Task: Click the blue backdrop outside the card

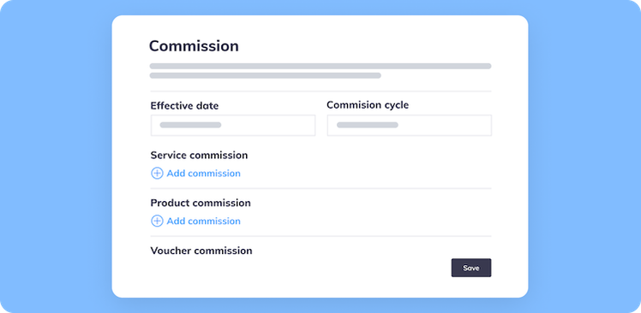Action: coord(55,155)
